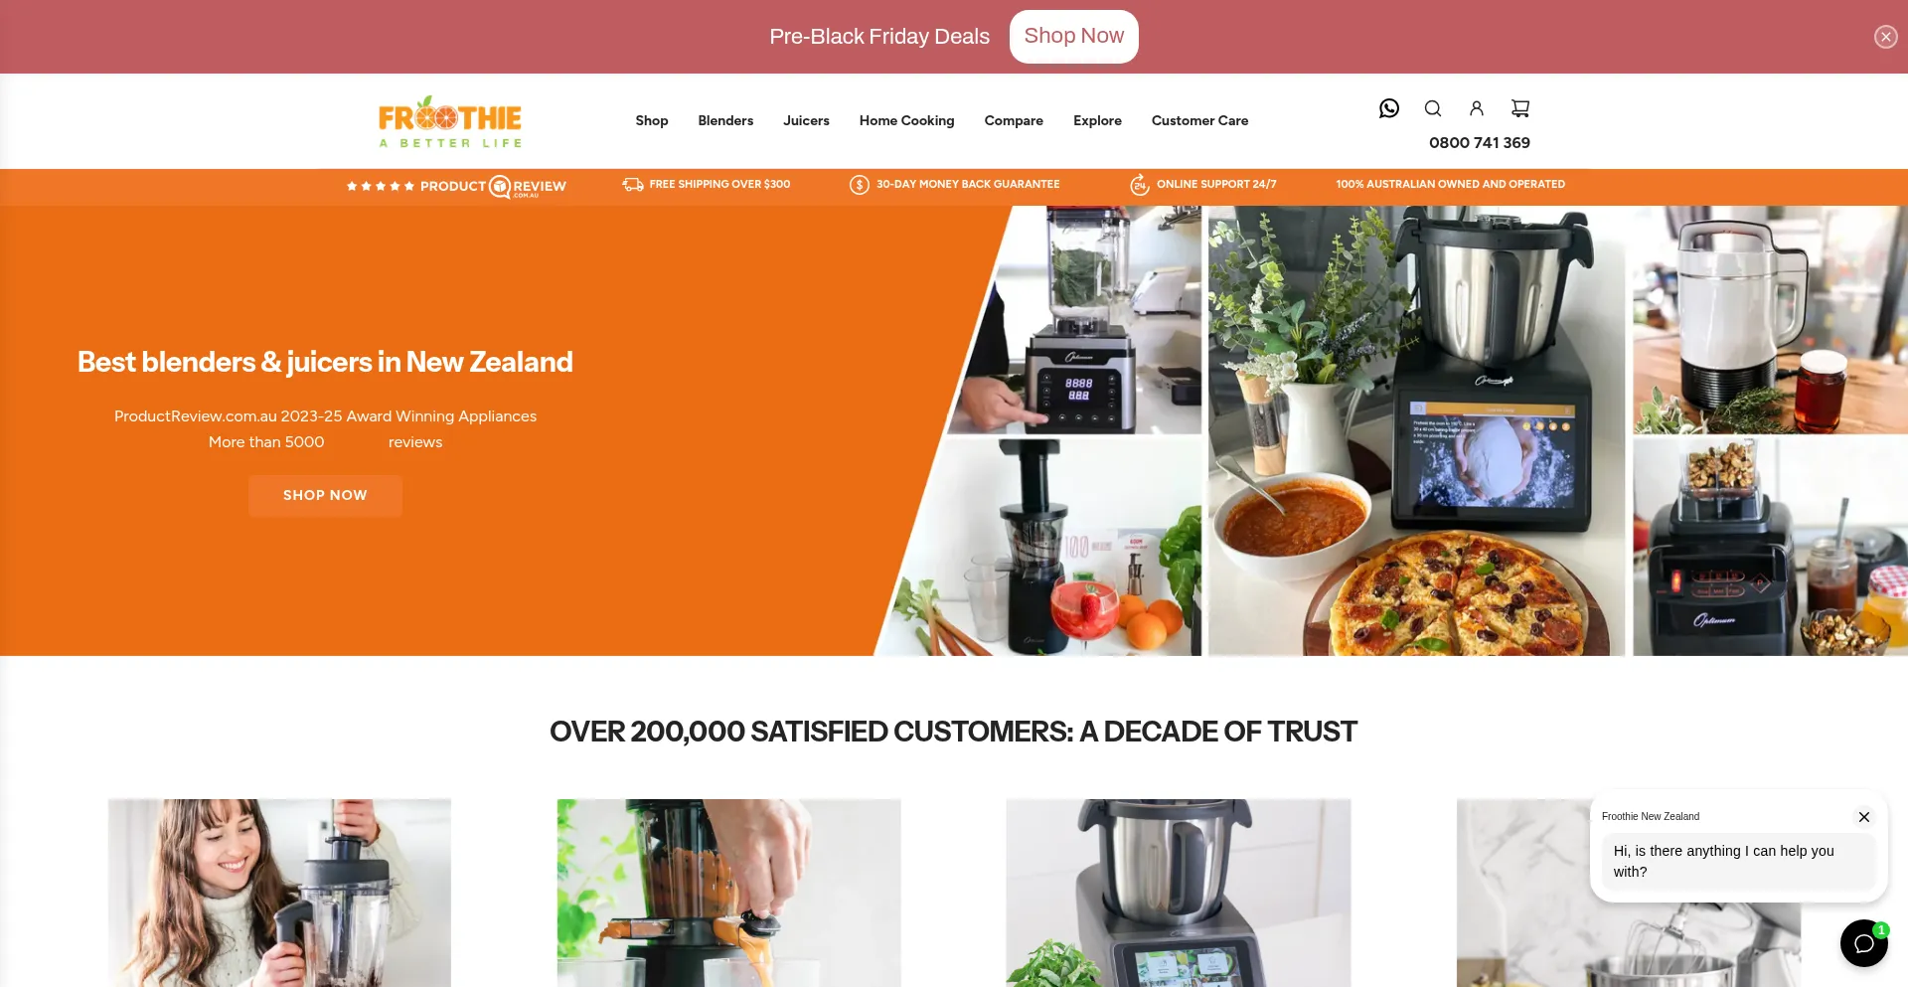Call the 0800 741 369 number link

pos(1479,142)
